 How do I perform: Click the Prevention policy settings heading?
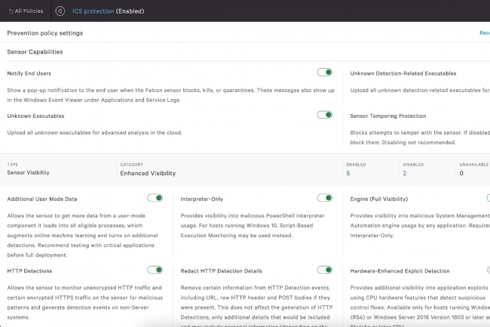[44, 33]
